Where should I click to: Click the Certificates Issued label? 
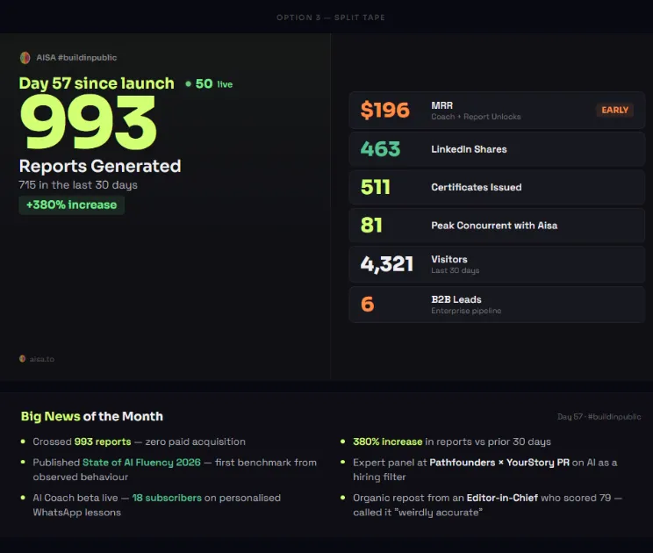click(477, 187)
